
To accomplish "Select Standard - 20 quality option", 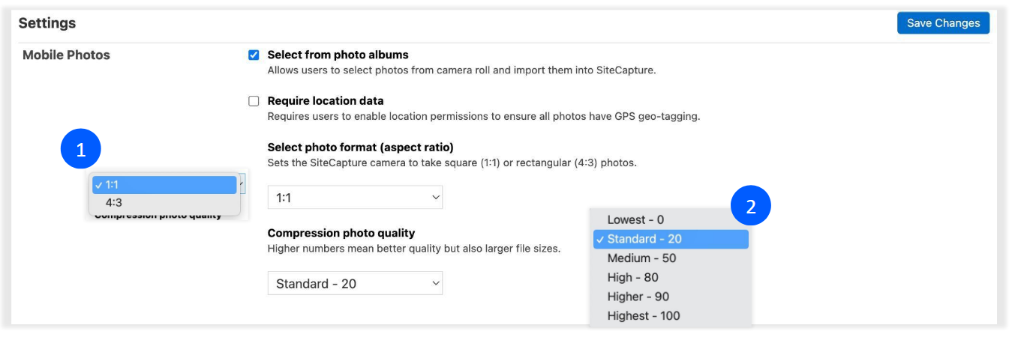I will click(x=644, y=239).
